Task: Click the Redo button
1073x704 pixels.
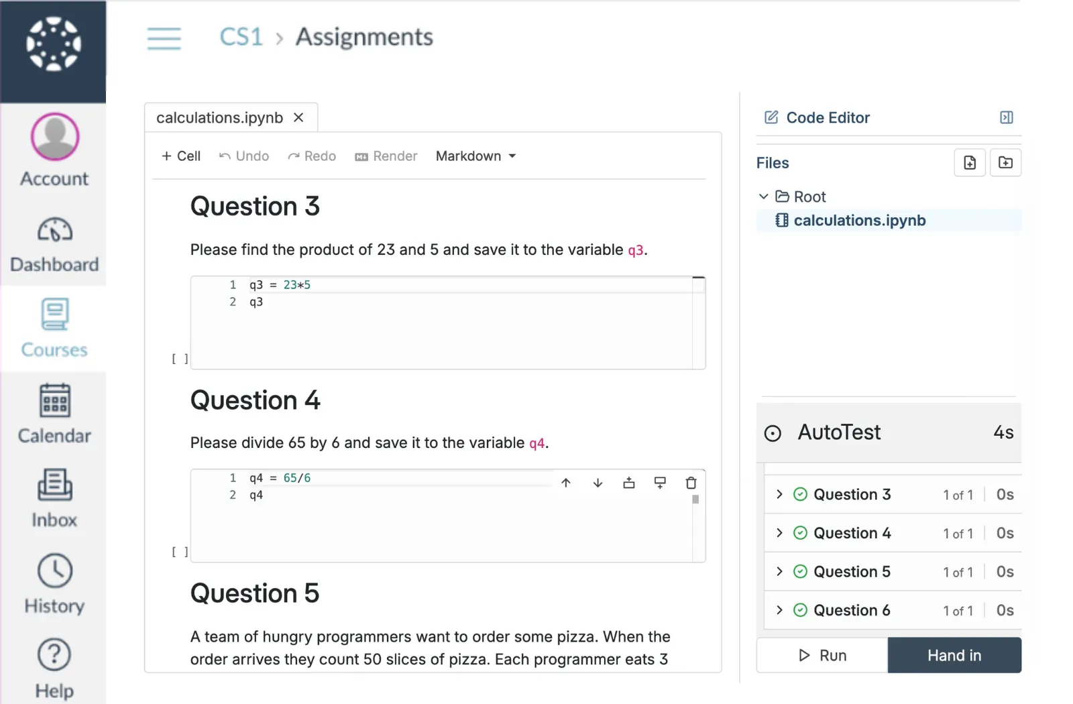Action: 312,156
